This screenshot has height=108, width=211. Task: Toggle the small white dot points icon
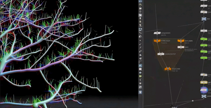click(140, 40)
